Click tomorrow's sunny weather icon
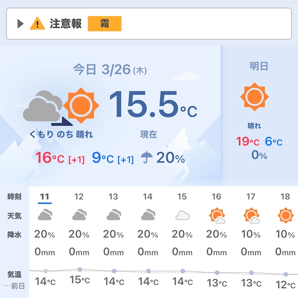Screen dimensions: 298x298 pos(254,97)
